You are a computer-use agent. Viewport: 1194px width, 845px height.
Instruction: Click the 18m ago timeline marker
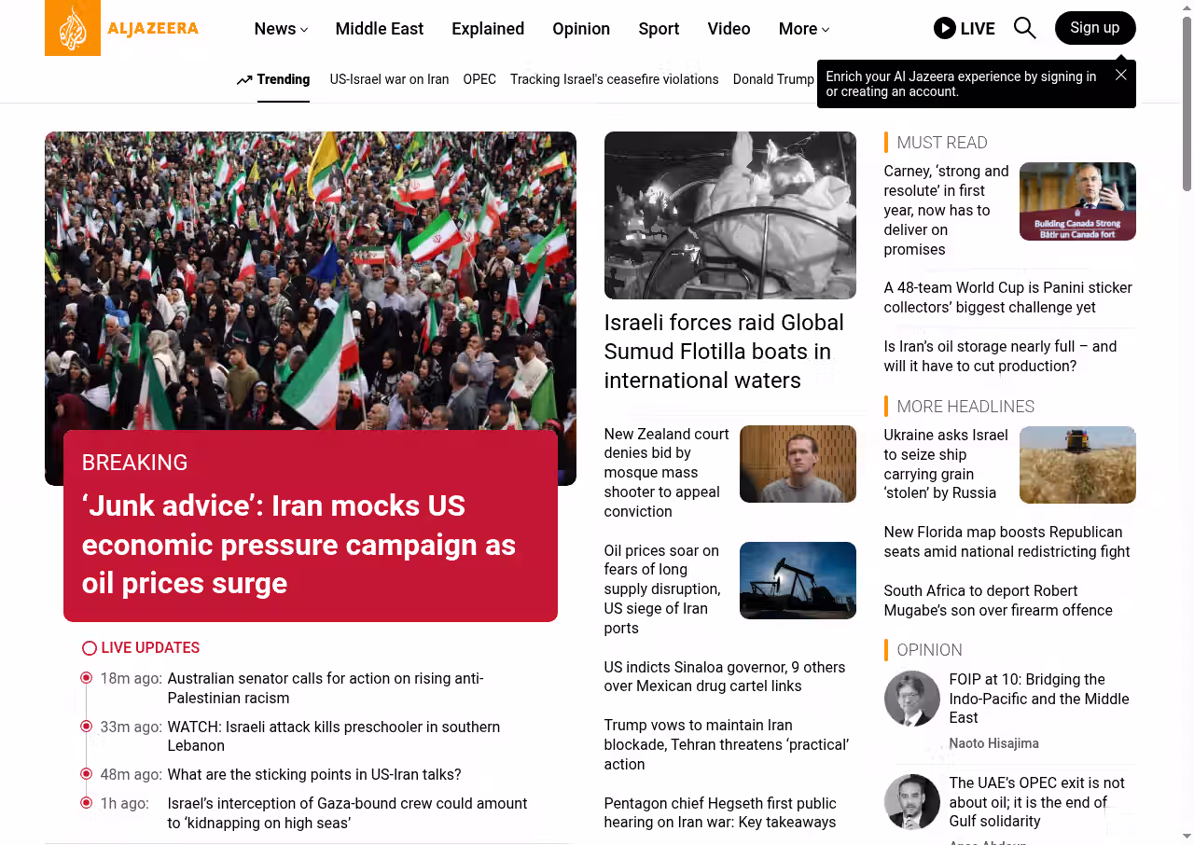87,678
